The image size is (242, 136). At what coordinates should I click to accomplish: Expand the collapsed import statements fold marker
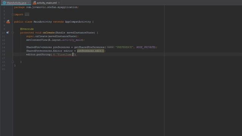click(x=13, y=14)
